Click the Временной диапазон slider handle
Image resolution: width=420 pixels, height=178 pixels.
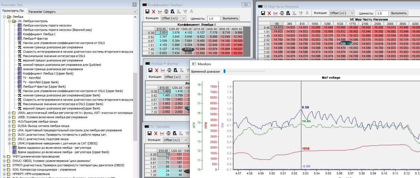224,71
